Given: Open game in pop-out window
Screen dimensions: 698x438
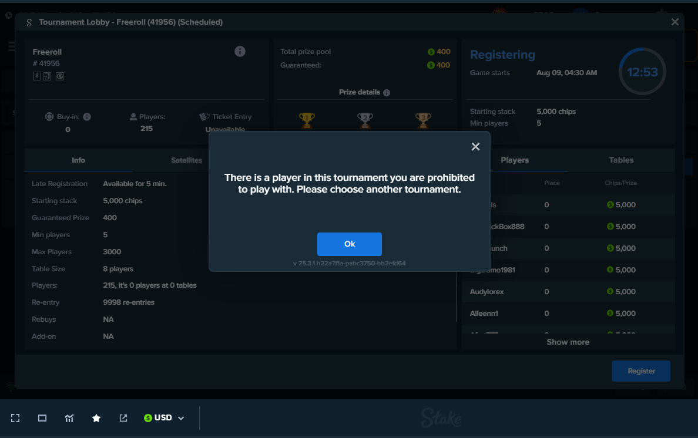Looking at the screenshot, I should (123, 418).
